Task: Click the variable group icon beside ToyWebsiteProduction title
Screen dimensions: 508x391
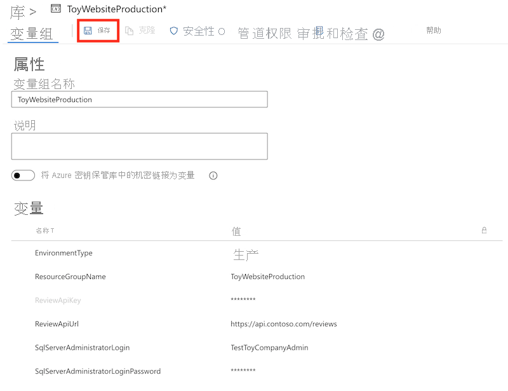Action: 56,9
